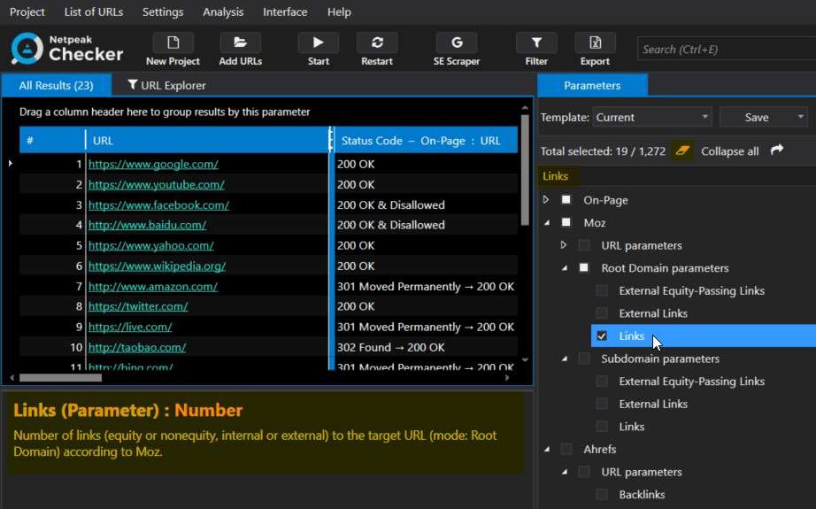
Task: Check Subdomain External Equity-Passing Links checkbox
Action: tap(602, 381)
